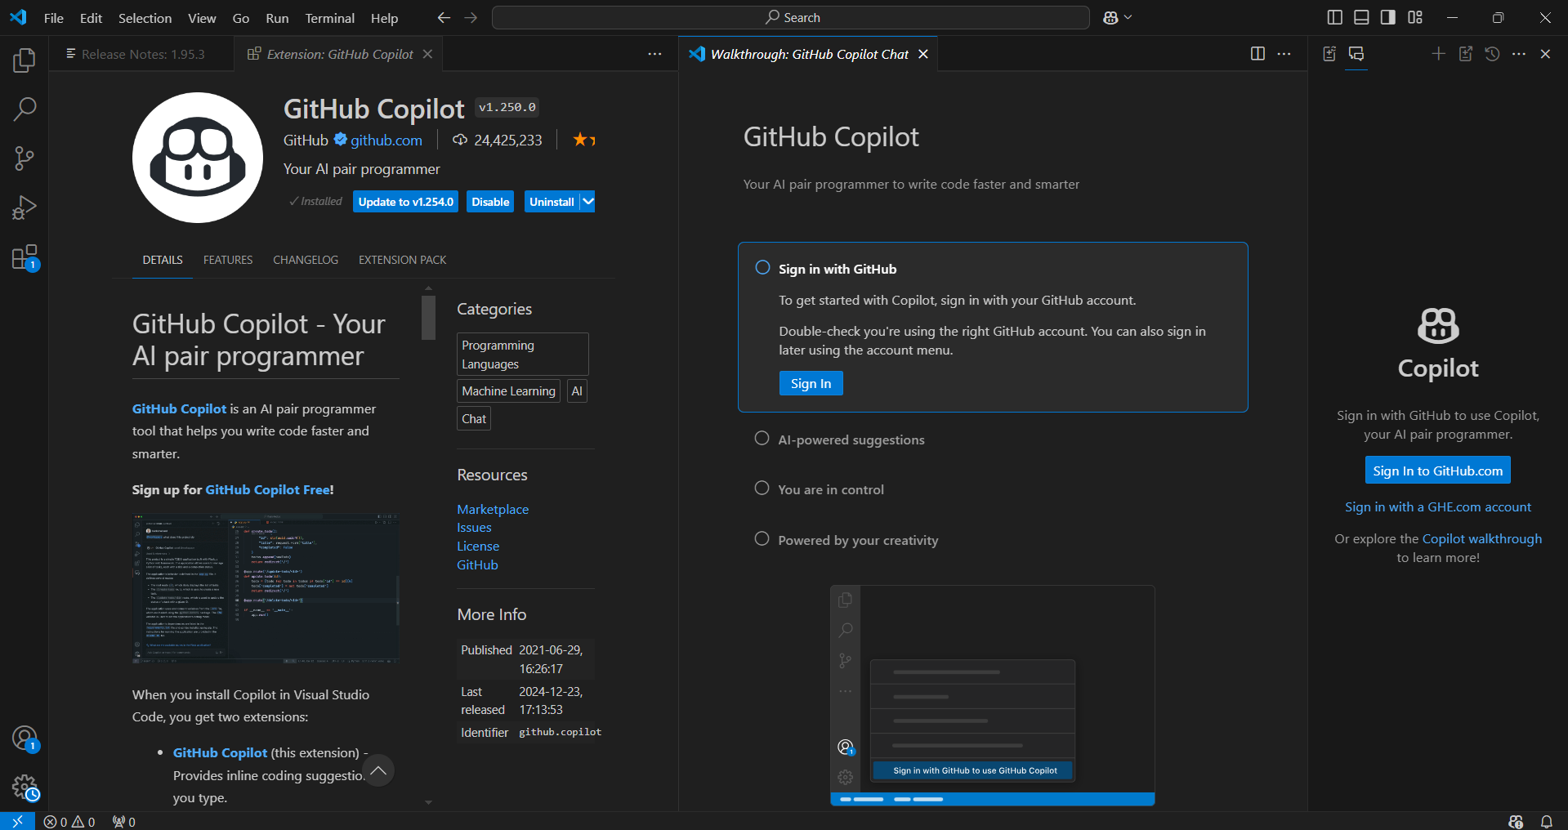Screen dimensions: 1568x830
Task: Open the Terminal menu
Action: pyautogui.click(x=328, y=17)
